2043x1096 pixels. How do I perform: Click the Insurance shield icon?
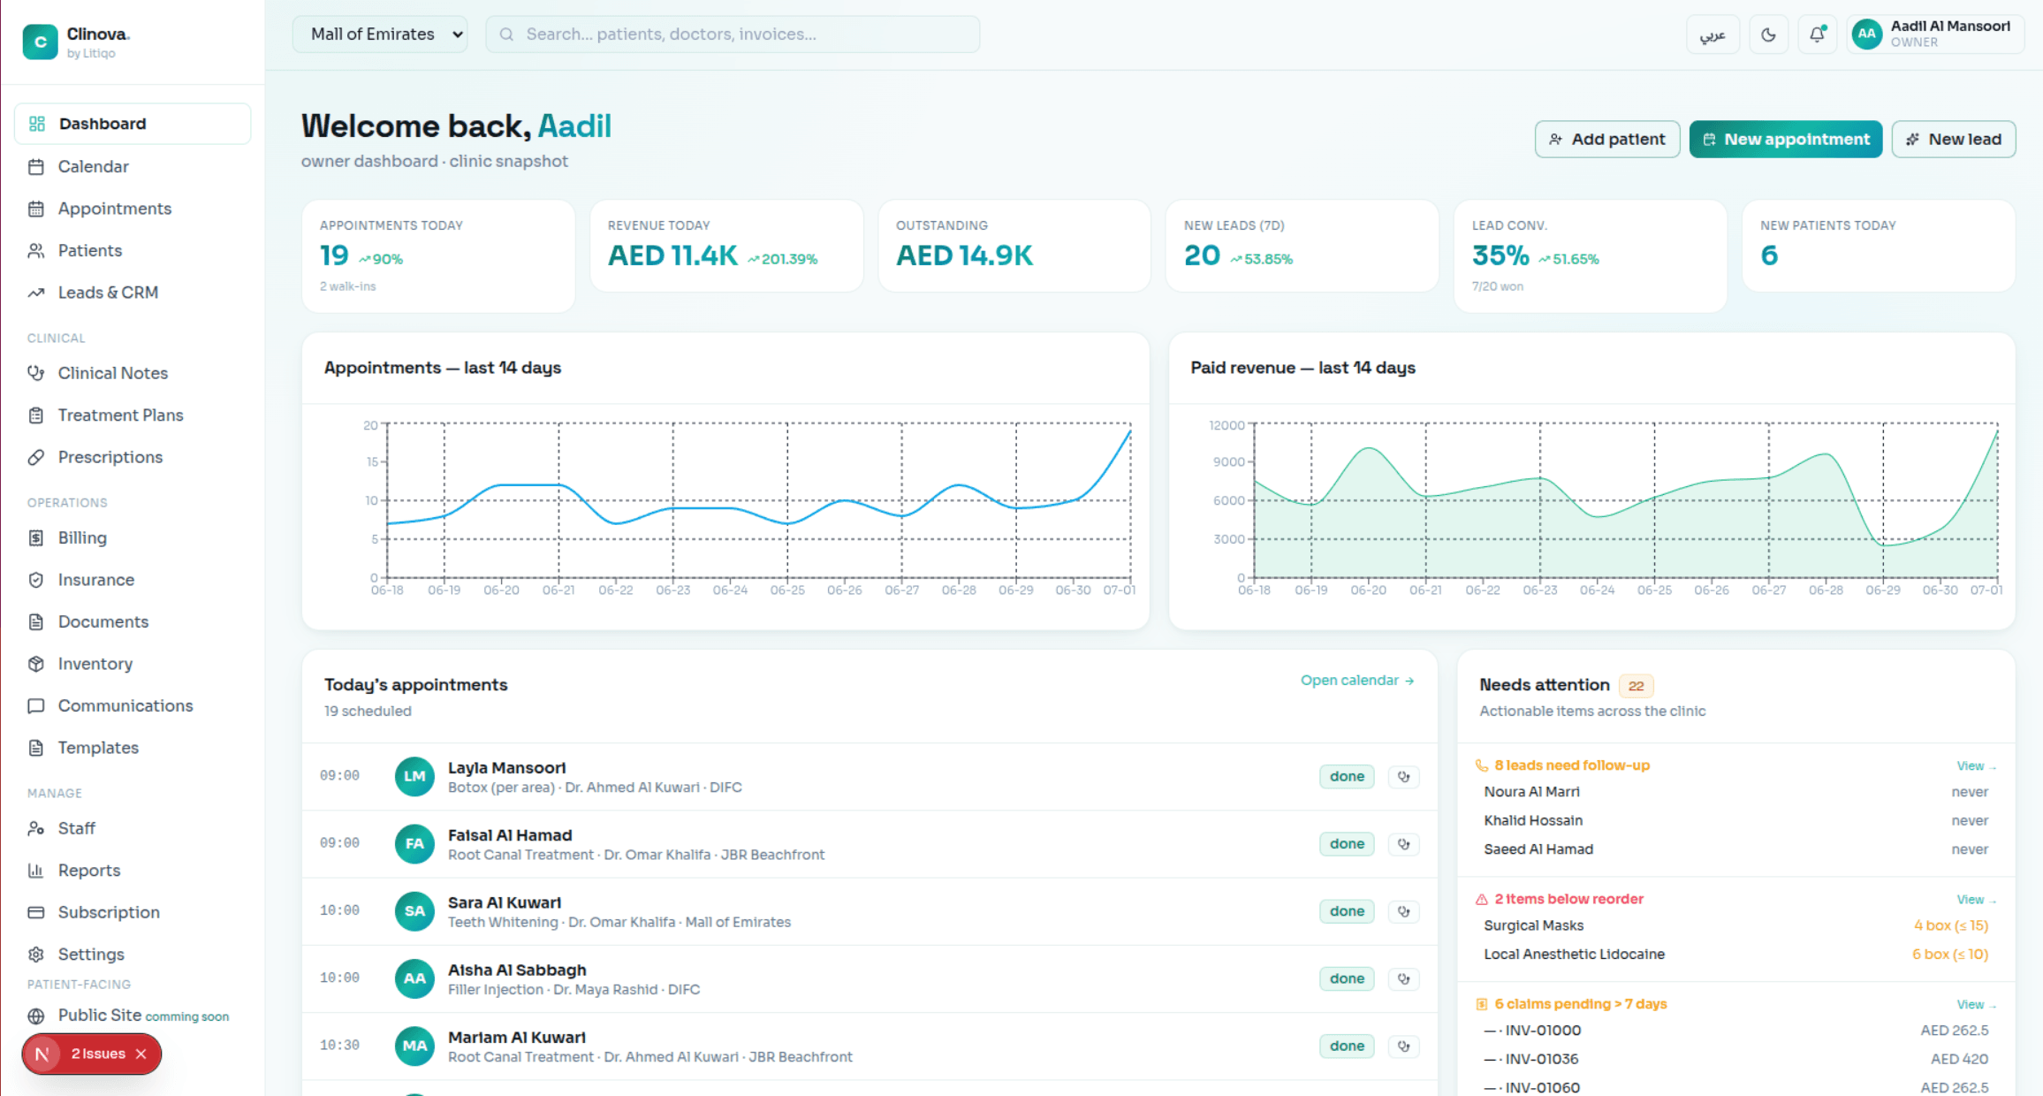point(36,580)
